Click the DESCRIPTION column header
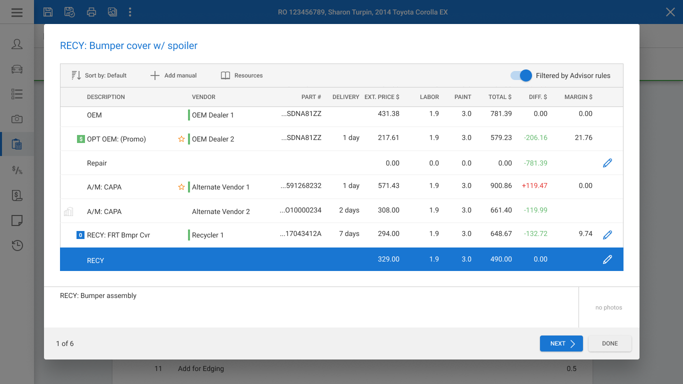 click(106, 97)
